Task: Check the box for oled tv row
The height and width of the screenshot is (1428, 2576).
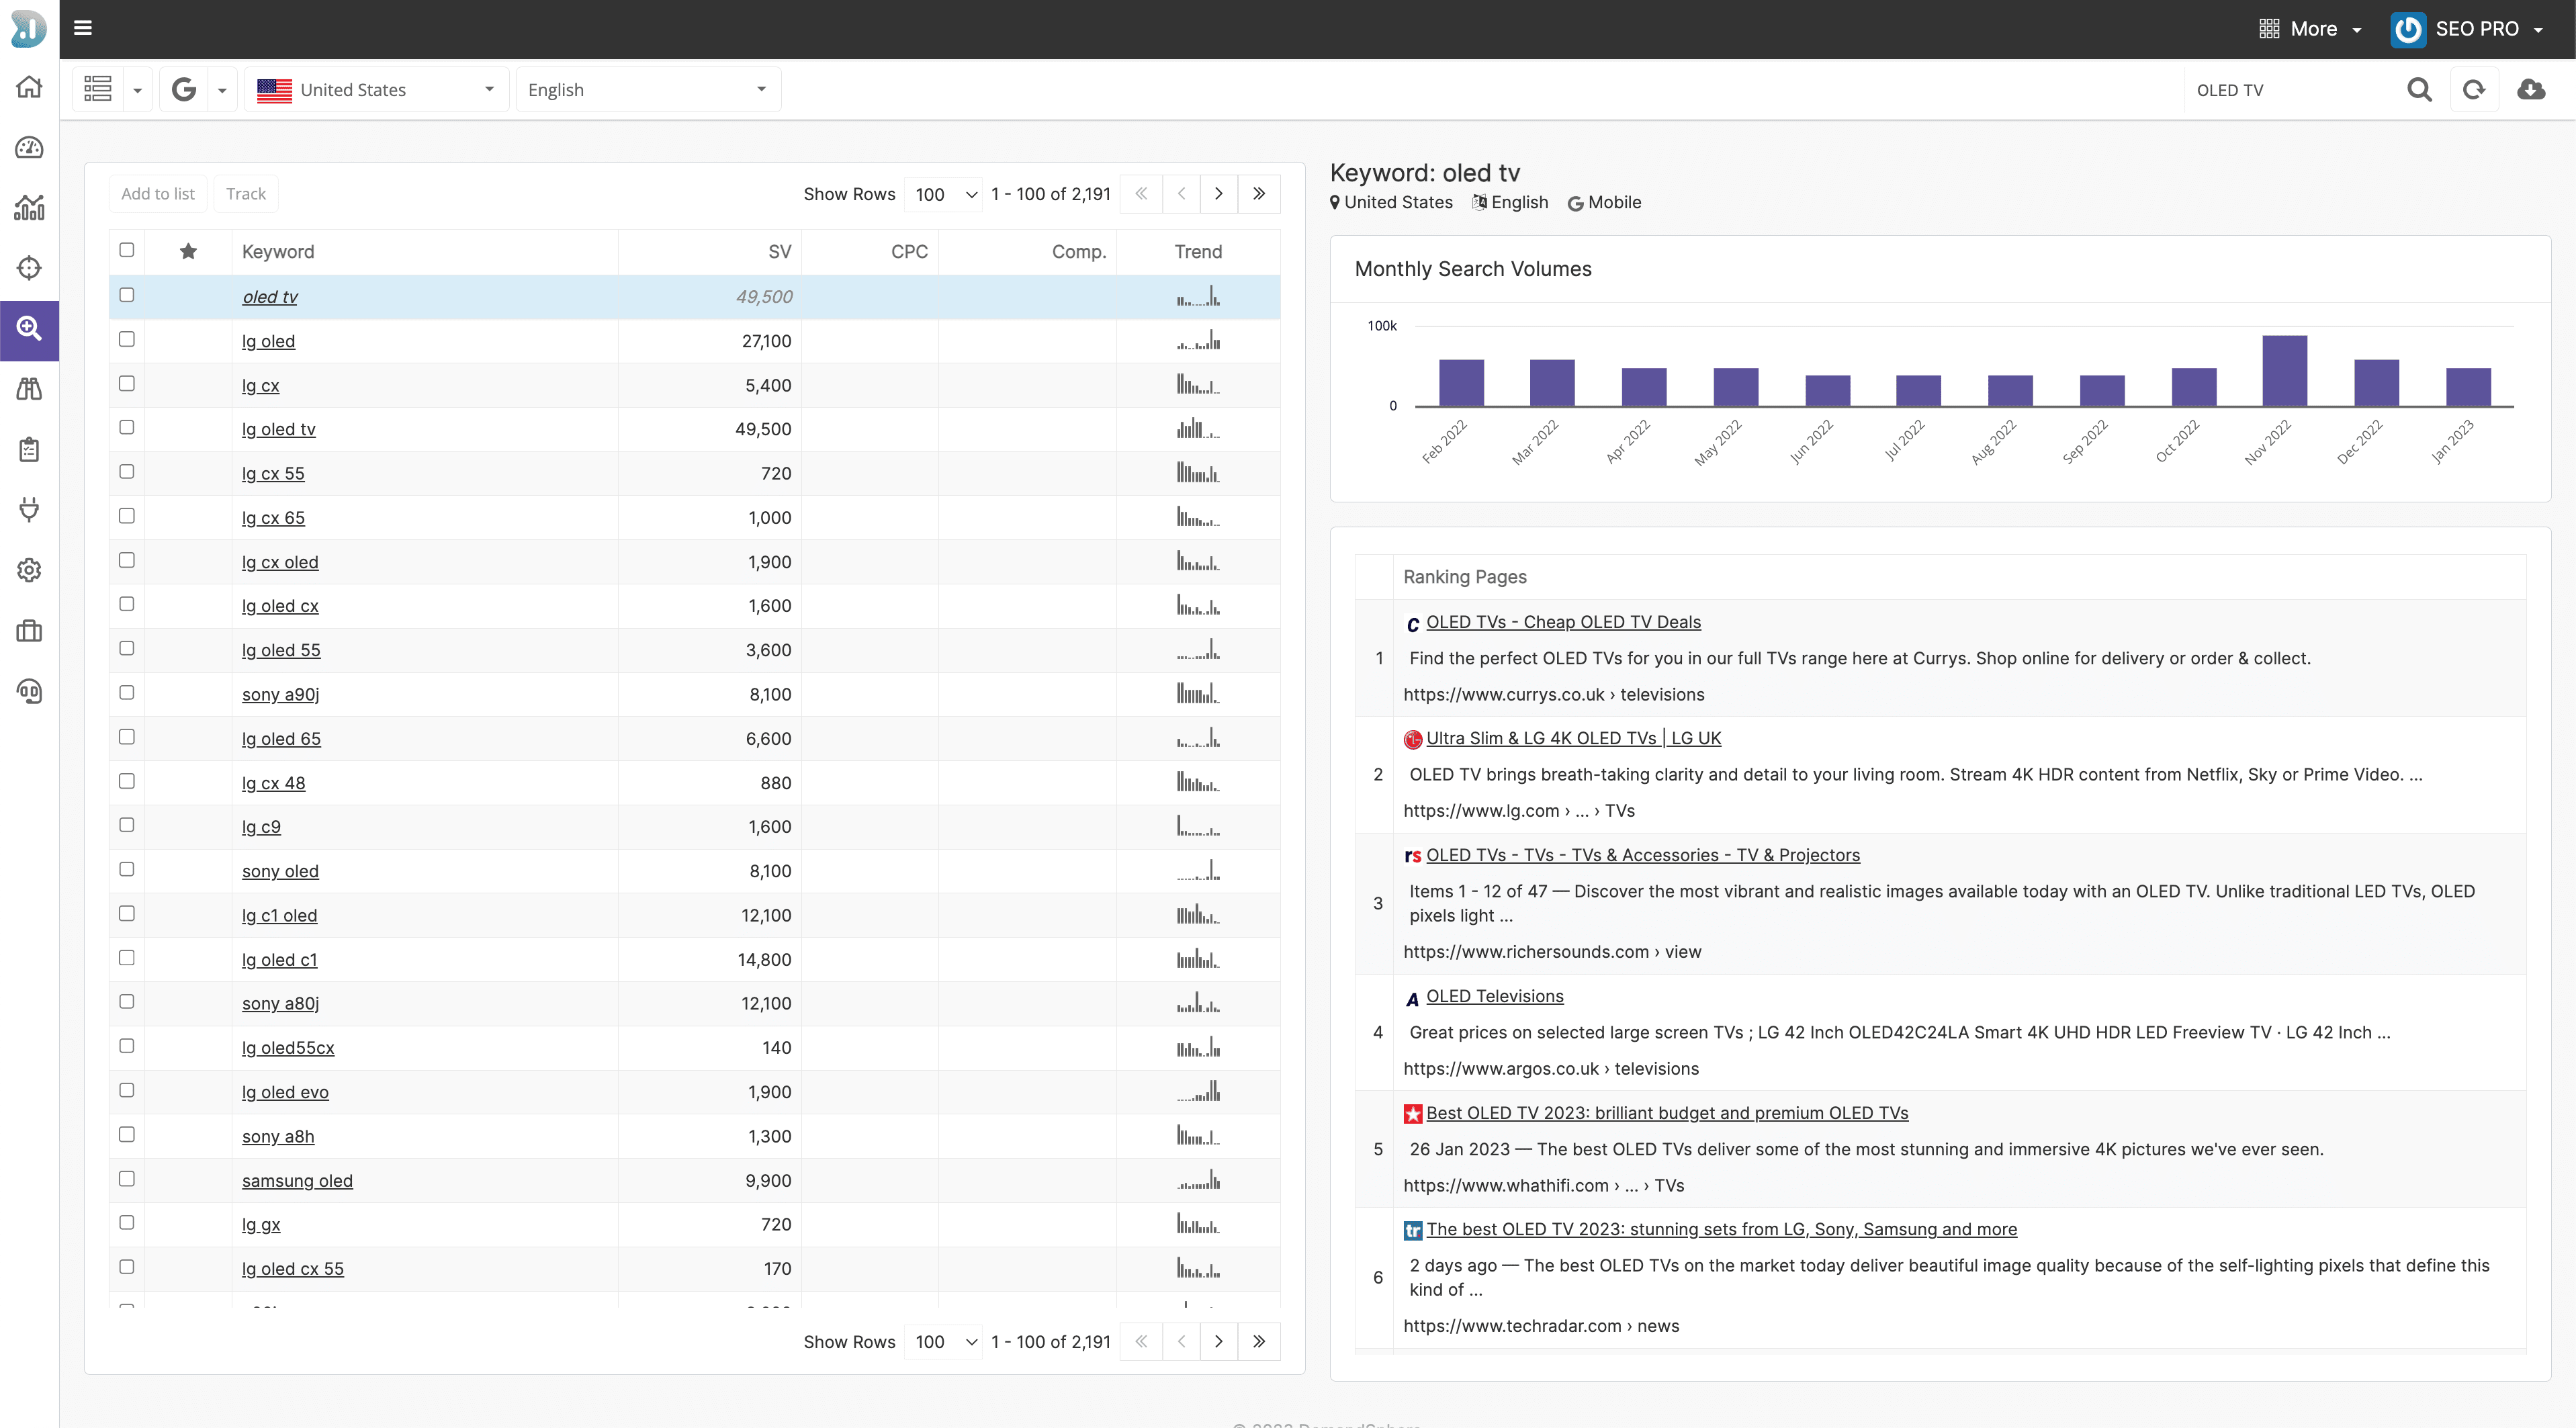Action: [x=127, y=295]
